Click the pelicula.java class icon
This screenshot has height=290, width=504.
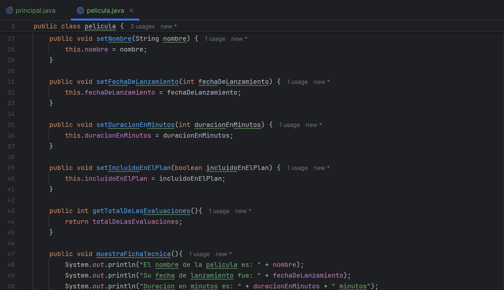80,10
